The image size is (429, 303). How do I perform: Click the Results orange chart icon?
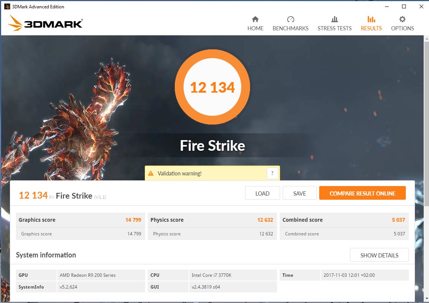(371, 19)
